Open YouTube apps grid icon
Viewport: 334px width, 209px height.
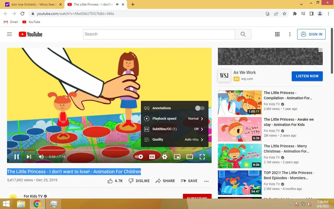pyautogui.click(x=277, y=34)
